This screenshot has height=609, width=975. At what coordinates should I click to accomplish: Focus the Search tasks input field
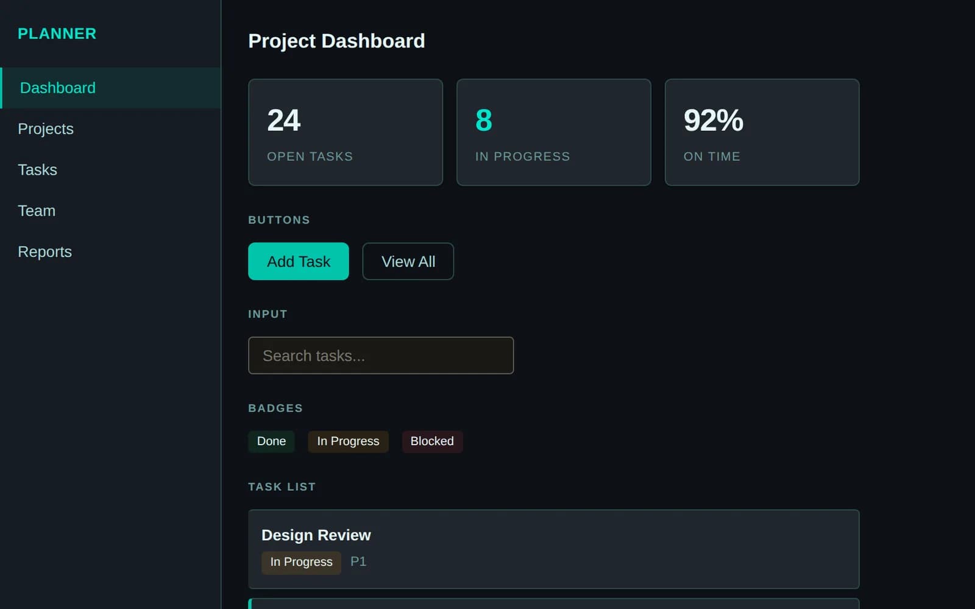[x=381, y=356]
